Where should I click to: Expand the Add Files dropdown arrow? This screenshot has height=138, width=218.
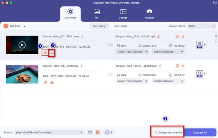click(25, 26)
